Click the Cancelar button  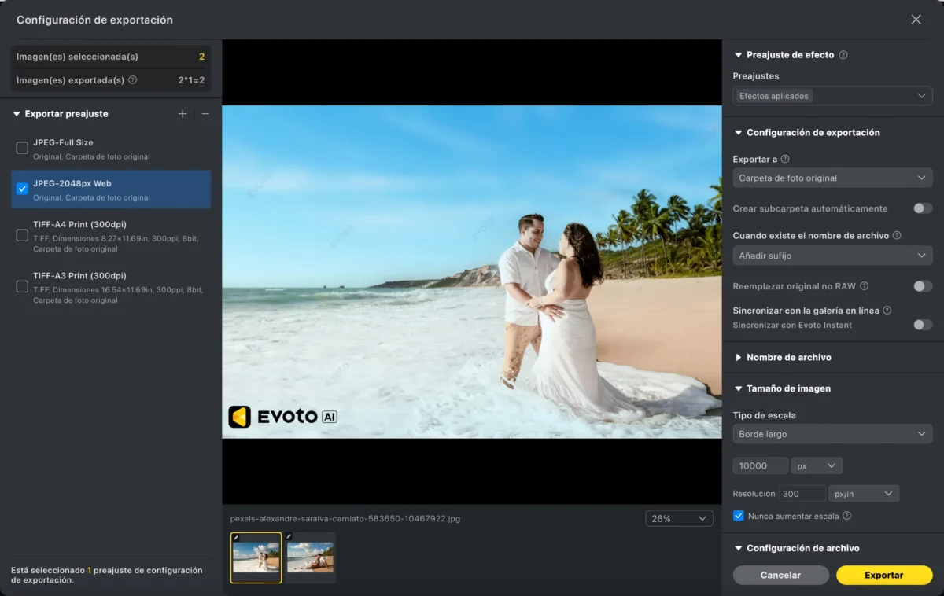tap(780, 575)
